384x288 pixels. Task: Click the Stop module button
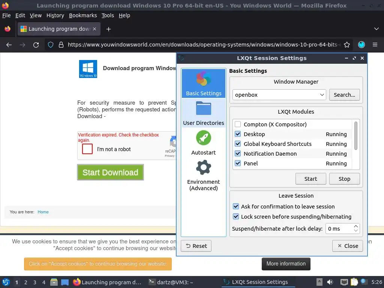(344, 179)
